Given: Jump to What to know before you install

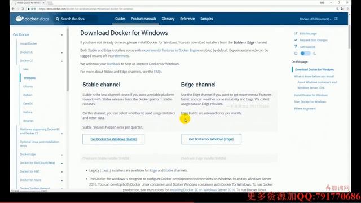Looking at the screenshot, I should point(314,76).
